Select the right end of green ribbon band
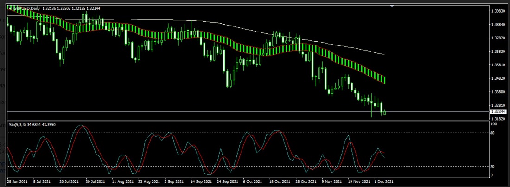This screenshot has height=187, width=510. (384, 80)
